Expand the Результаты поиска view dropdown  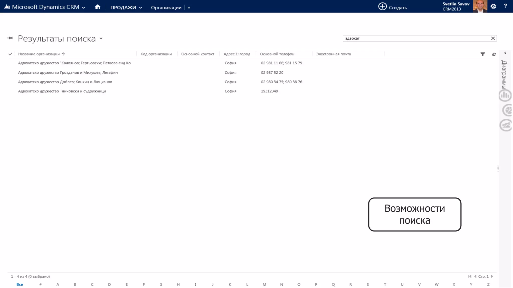(101, 38)
